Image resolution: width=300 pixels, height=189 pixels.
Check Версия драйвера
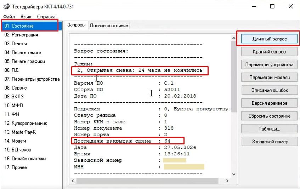click(270, 103)
